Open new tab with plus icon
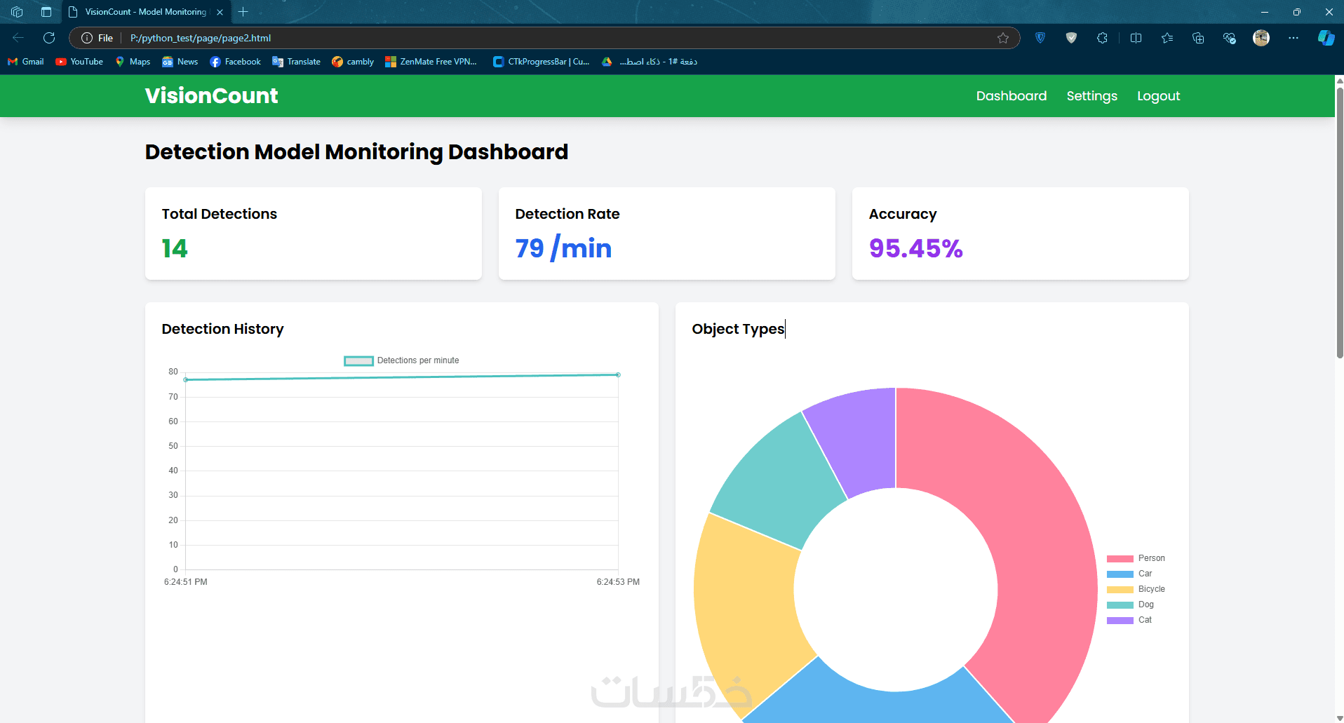Viewport: 1344px width, 723px height. [243, 12]
